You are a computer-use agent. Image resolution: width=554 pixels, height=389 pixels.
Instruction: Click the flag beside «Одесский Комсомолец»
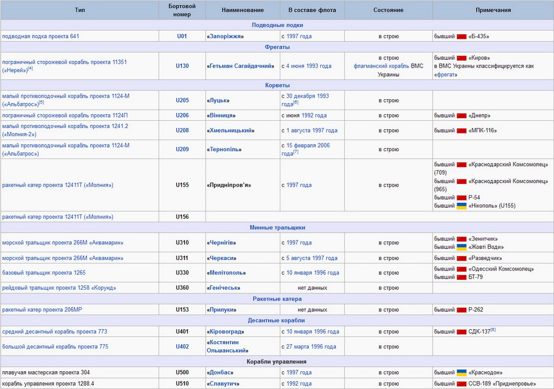point(461,269)
